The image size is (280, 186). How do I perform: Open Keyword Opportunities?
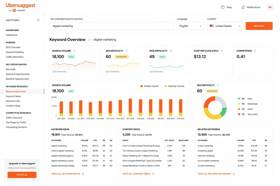(18, 74)
